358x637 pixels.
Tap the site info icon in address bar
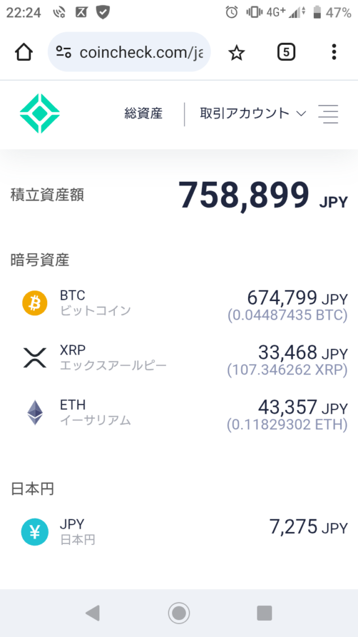click(x=64, y=52)
